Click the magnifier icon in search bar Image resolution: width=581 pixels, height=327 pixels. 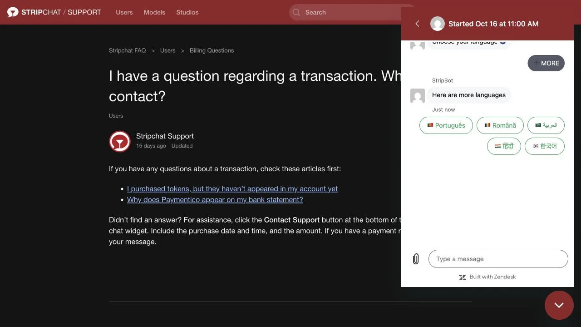(296, 12)
